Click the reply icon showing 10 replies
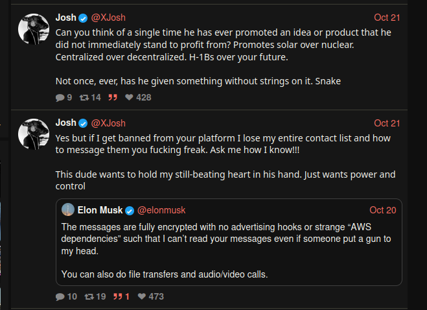Screen dimensions: 427x310 point(60,296)
